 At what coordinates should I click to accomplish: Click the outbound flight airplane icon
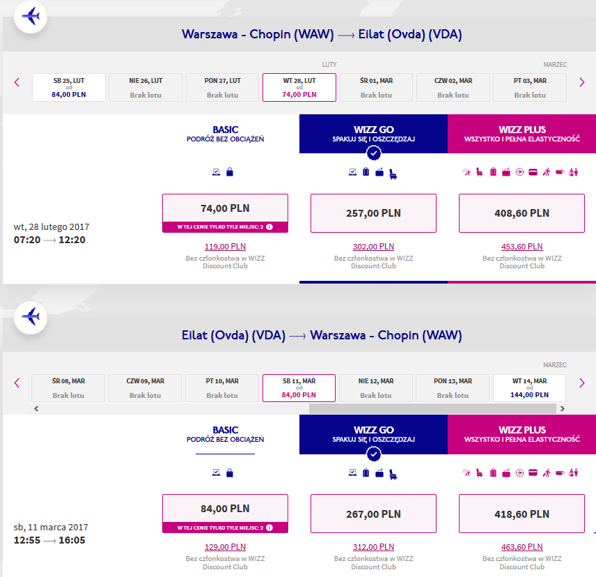31,17
